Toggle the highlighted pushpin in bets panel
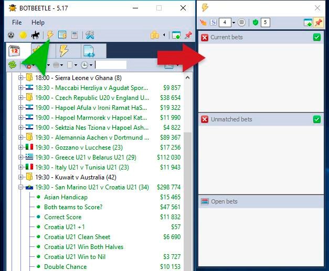The height and width of the screenshot is (271, 329). tap(319, 22)
